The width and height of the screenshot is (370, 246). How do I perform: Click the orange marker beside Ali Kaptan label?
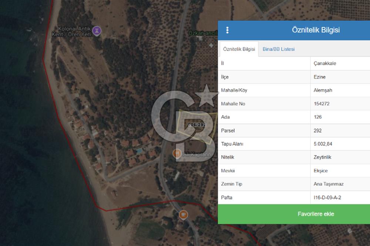coord(177,154)
